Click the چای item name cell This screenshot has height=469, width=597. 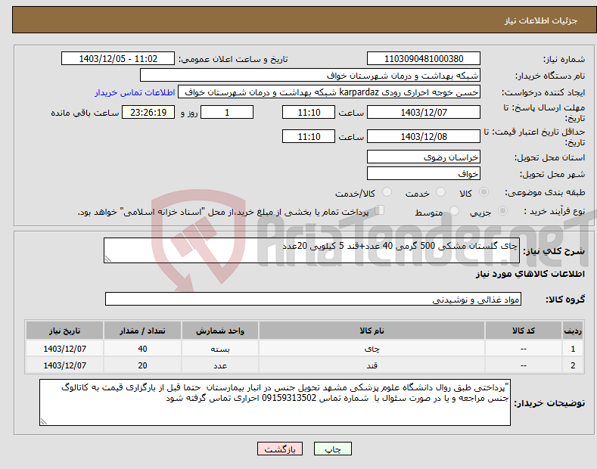pyautogui.click(x=372, y=349)
